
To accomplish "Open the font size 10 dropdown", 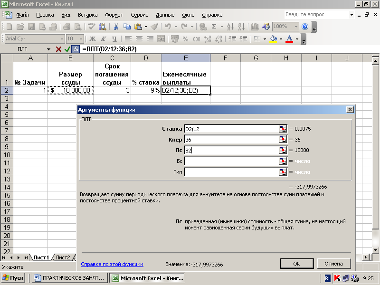I will click(x=81, y=39).
